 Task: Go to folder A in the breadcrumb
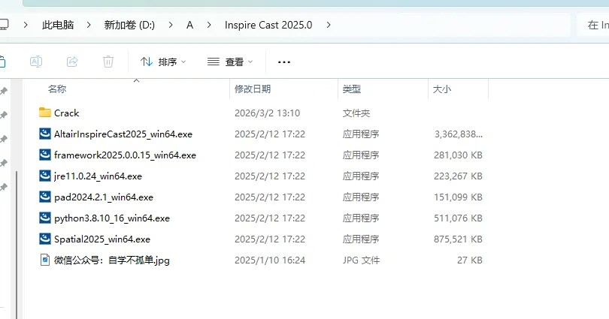click(x=189, y=25)
